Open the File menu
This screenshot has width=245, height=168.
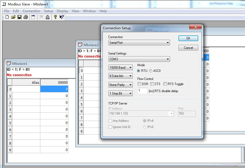[x=6, y=11]
